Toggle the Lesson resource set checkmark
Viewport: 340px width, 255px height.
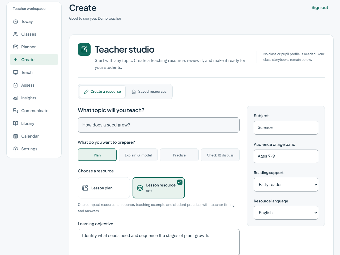[x=180, y=182]
